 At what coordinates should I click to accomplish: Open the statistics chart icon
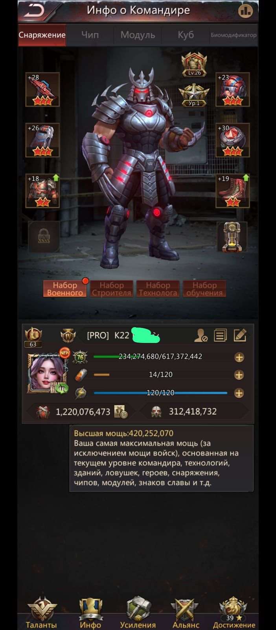click(x=245, y=11)
